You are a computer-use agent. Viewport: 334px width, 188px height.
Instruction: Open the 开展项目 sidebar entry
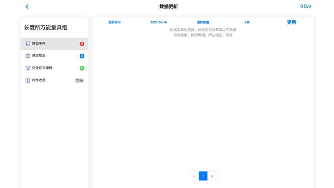click(x=39, y=56)
